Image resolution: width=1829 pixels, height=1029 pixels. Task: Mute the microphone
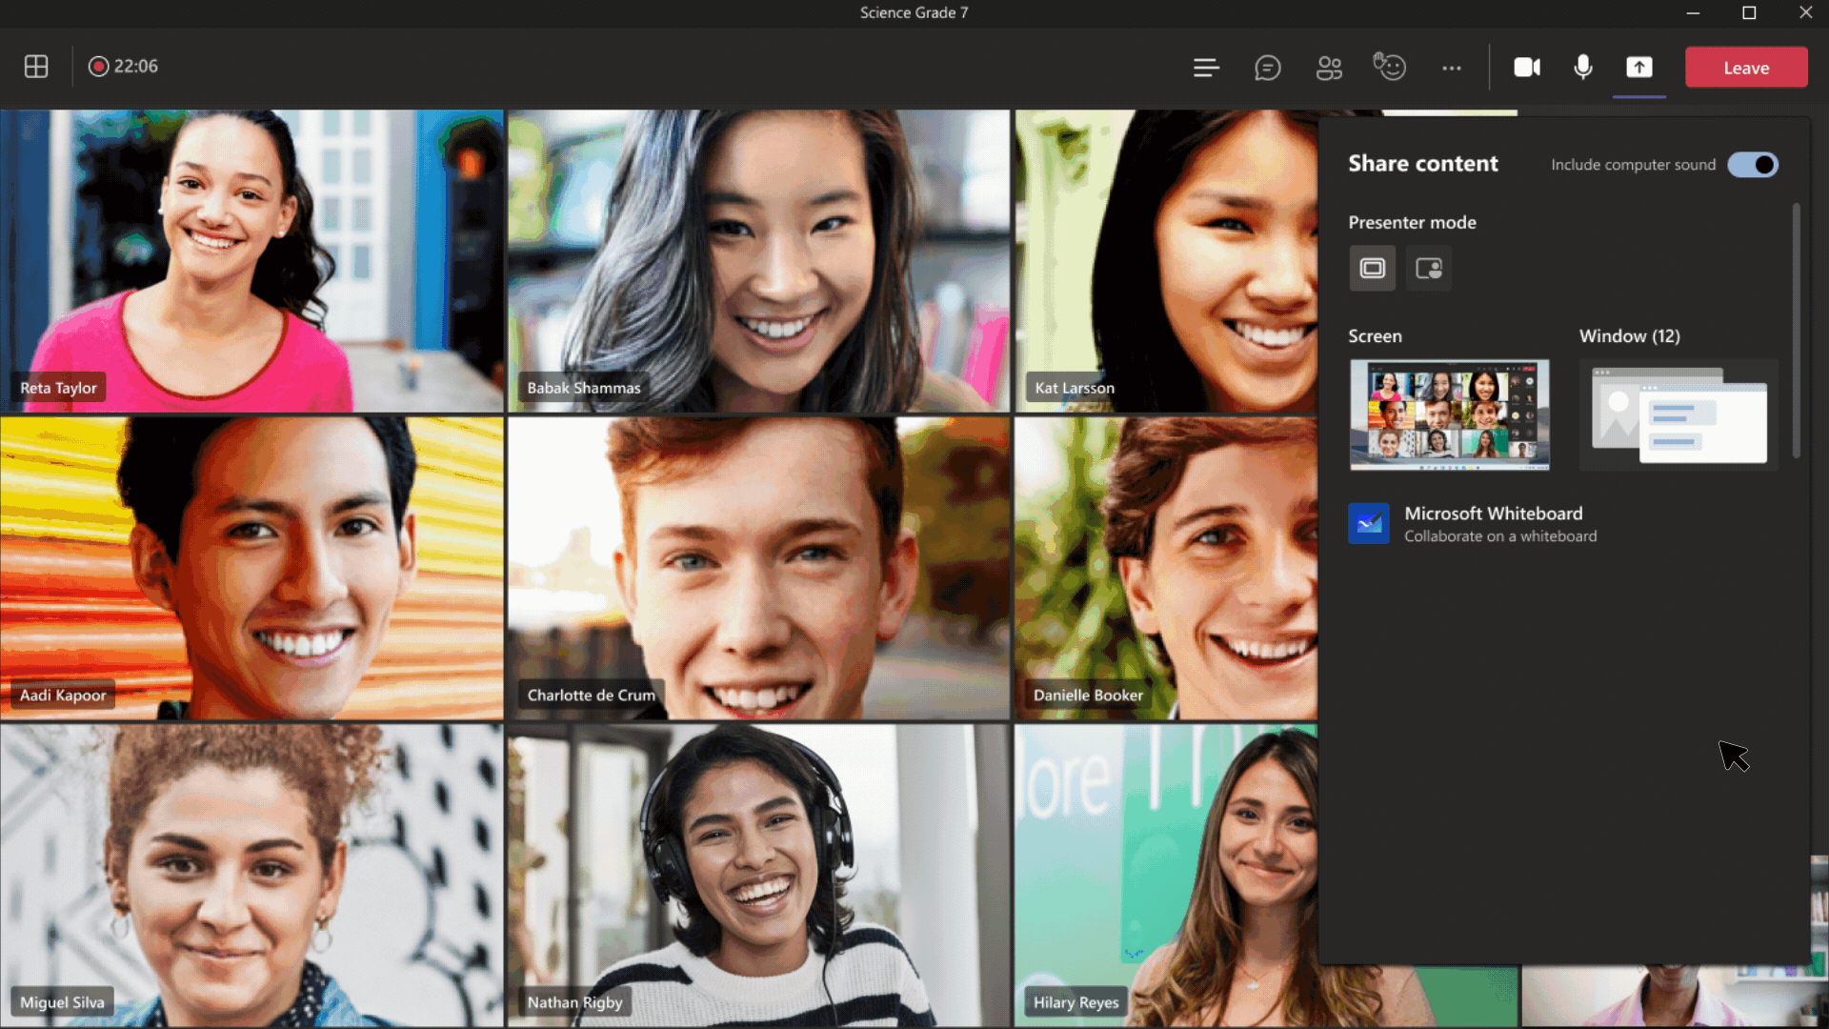pyautogui.click(x=1583, y=68)
